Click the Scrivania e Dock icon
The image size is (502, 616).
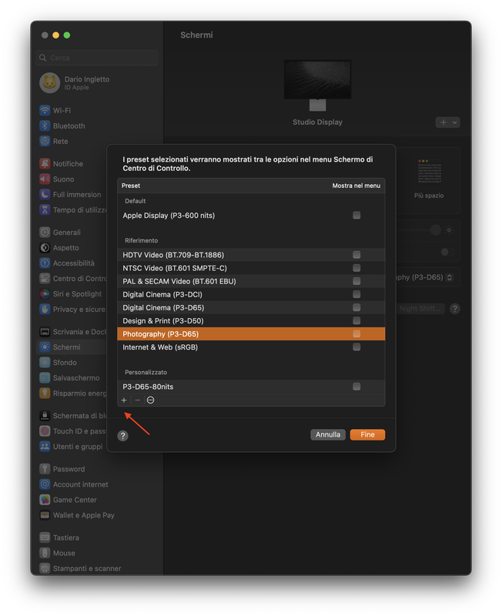pos(45,332)
